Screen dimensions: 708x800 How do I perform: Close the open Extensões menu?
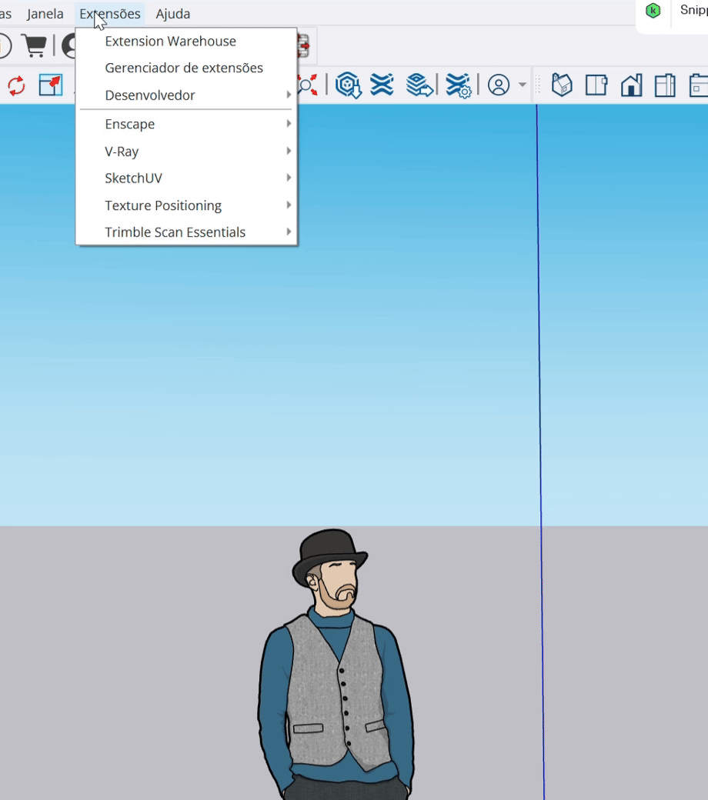(x=110, y=14)
